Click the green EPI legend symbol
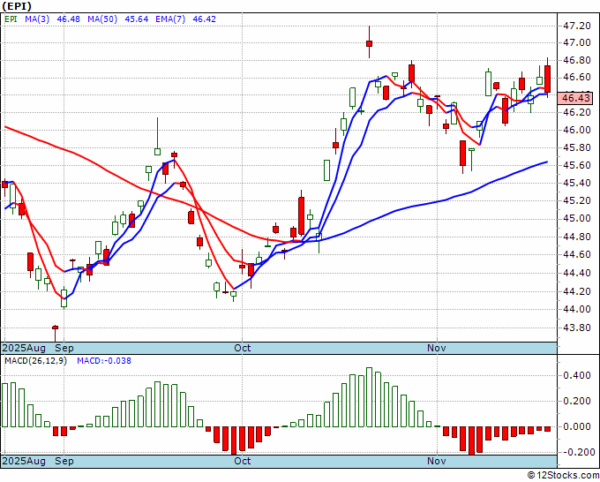 pos(11,19)
